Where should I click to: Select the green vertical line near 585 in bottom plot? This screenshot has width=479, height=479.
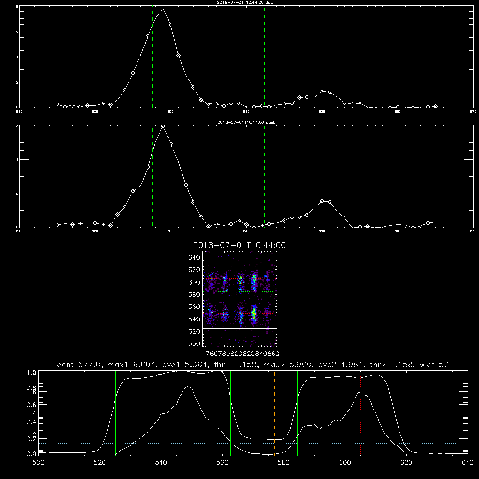point(297,412)
